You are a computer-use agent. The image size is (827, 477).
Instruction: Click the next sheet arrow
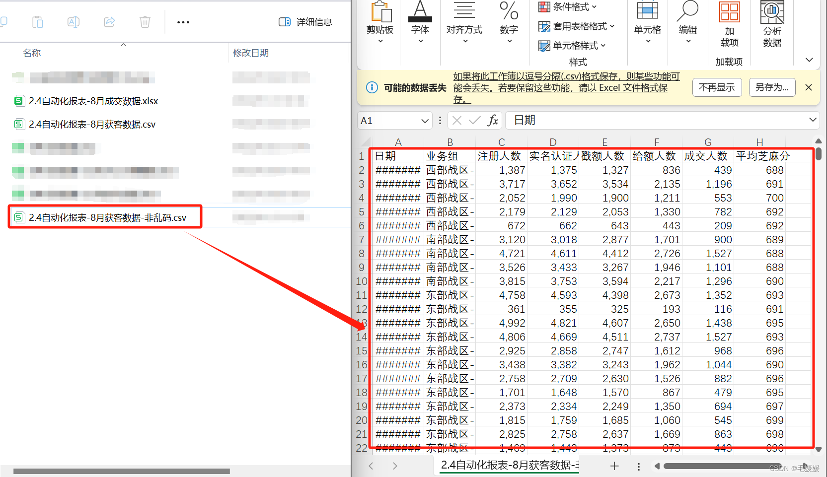395,466
